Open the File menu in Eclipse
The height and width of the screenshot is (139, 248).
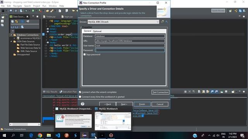[3, 6]
